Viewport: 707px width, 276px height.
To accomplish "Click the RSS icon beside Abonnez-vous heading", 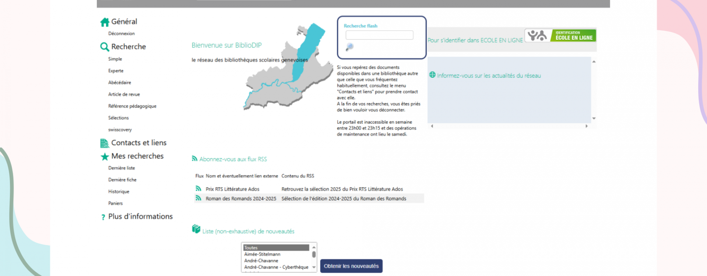I will pyautogui.click(x=194, y=159).
